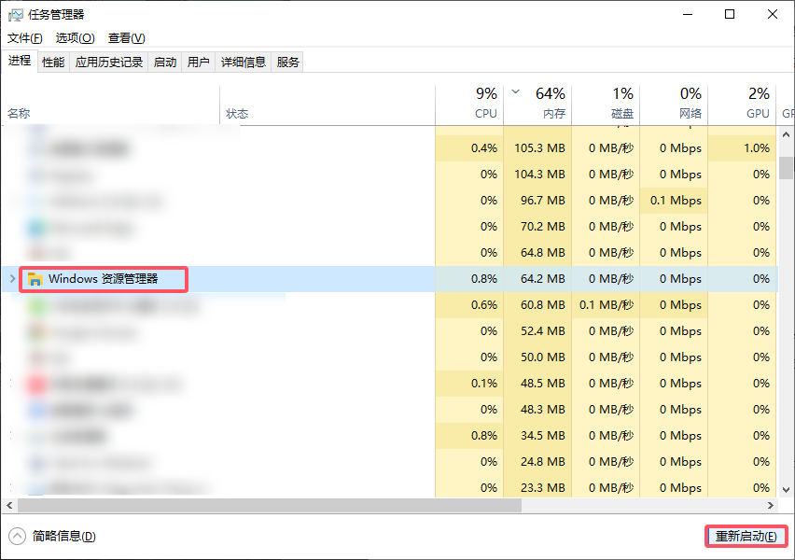The image size is (795, 560).
Task: Click the Task Manager icon in the title bar
Action: [x=14, y=14]
